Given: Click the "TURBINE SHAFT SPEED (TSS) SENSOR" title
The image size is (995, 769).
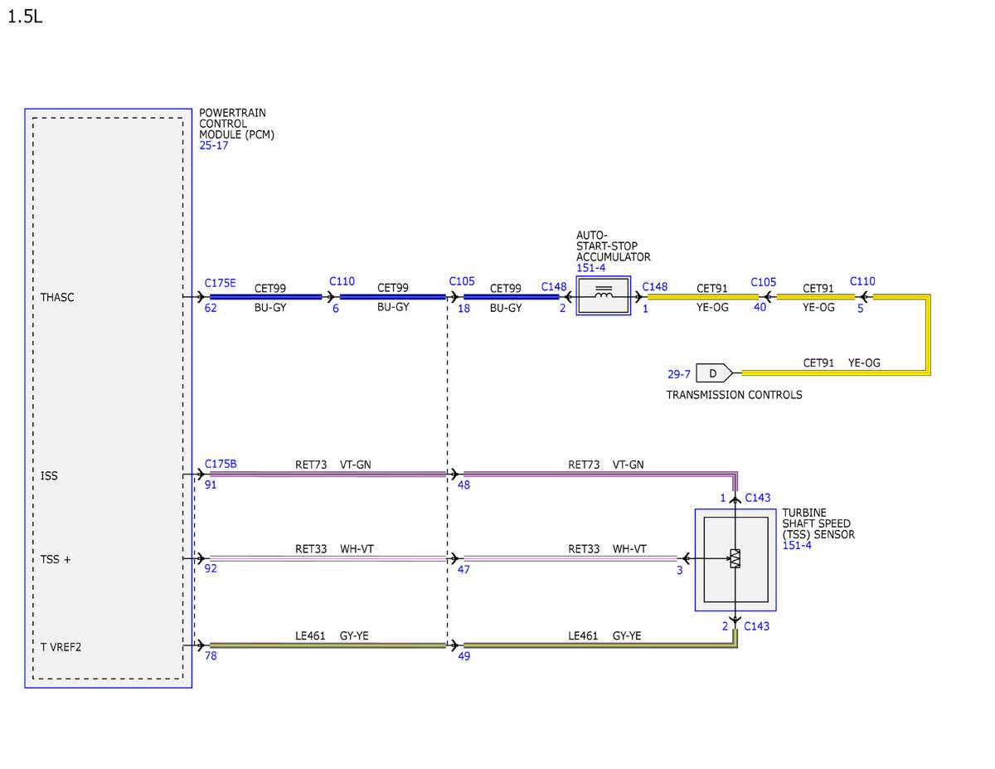Looking at the screenshot, I should click(x=818, y=523).
